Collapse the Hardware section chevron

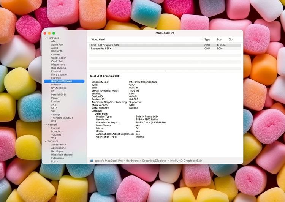46,38
